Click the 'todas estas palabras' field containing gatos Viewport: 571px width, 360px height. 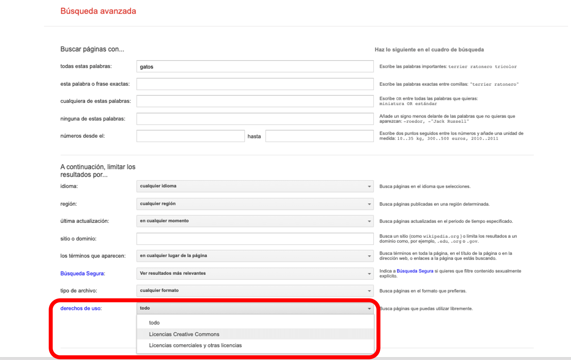point(254,67)
